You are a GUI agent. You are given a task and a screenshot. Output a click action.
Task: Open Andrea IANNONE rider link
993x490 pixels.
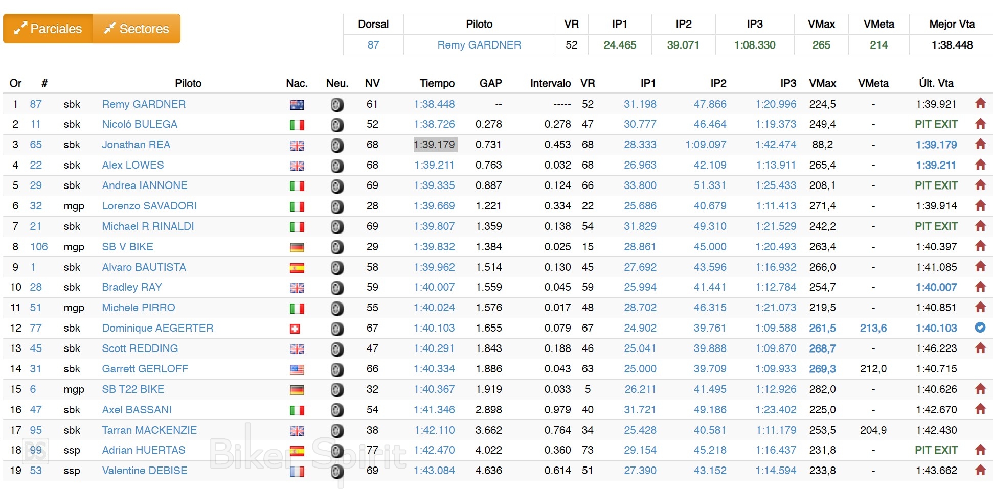145,185
